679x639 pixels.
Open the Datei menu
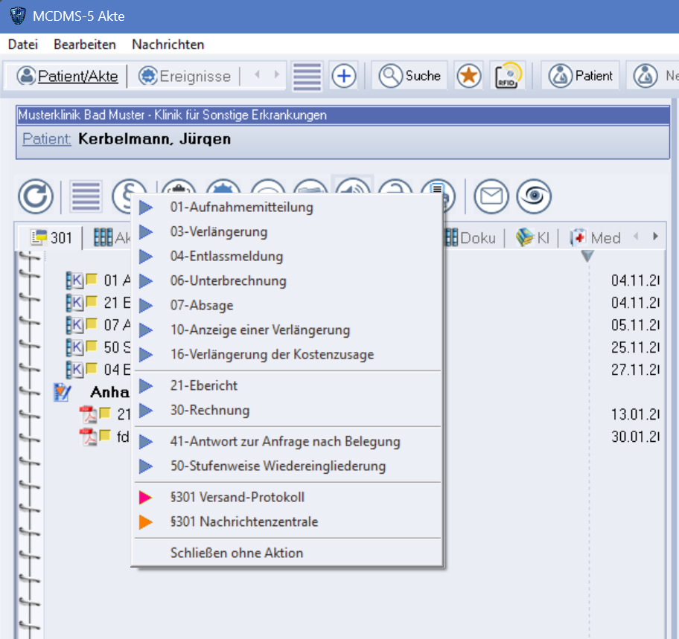coord(22,45)
